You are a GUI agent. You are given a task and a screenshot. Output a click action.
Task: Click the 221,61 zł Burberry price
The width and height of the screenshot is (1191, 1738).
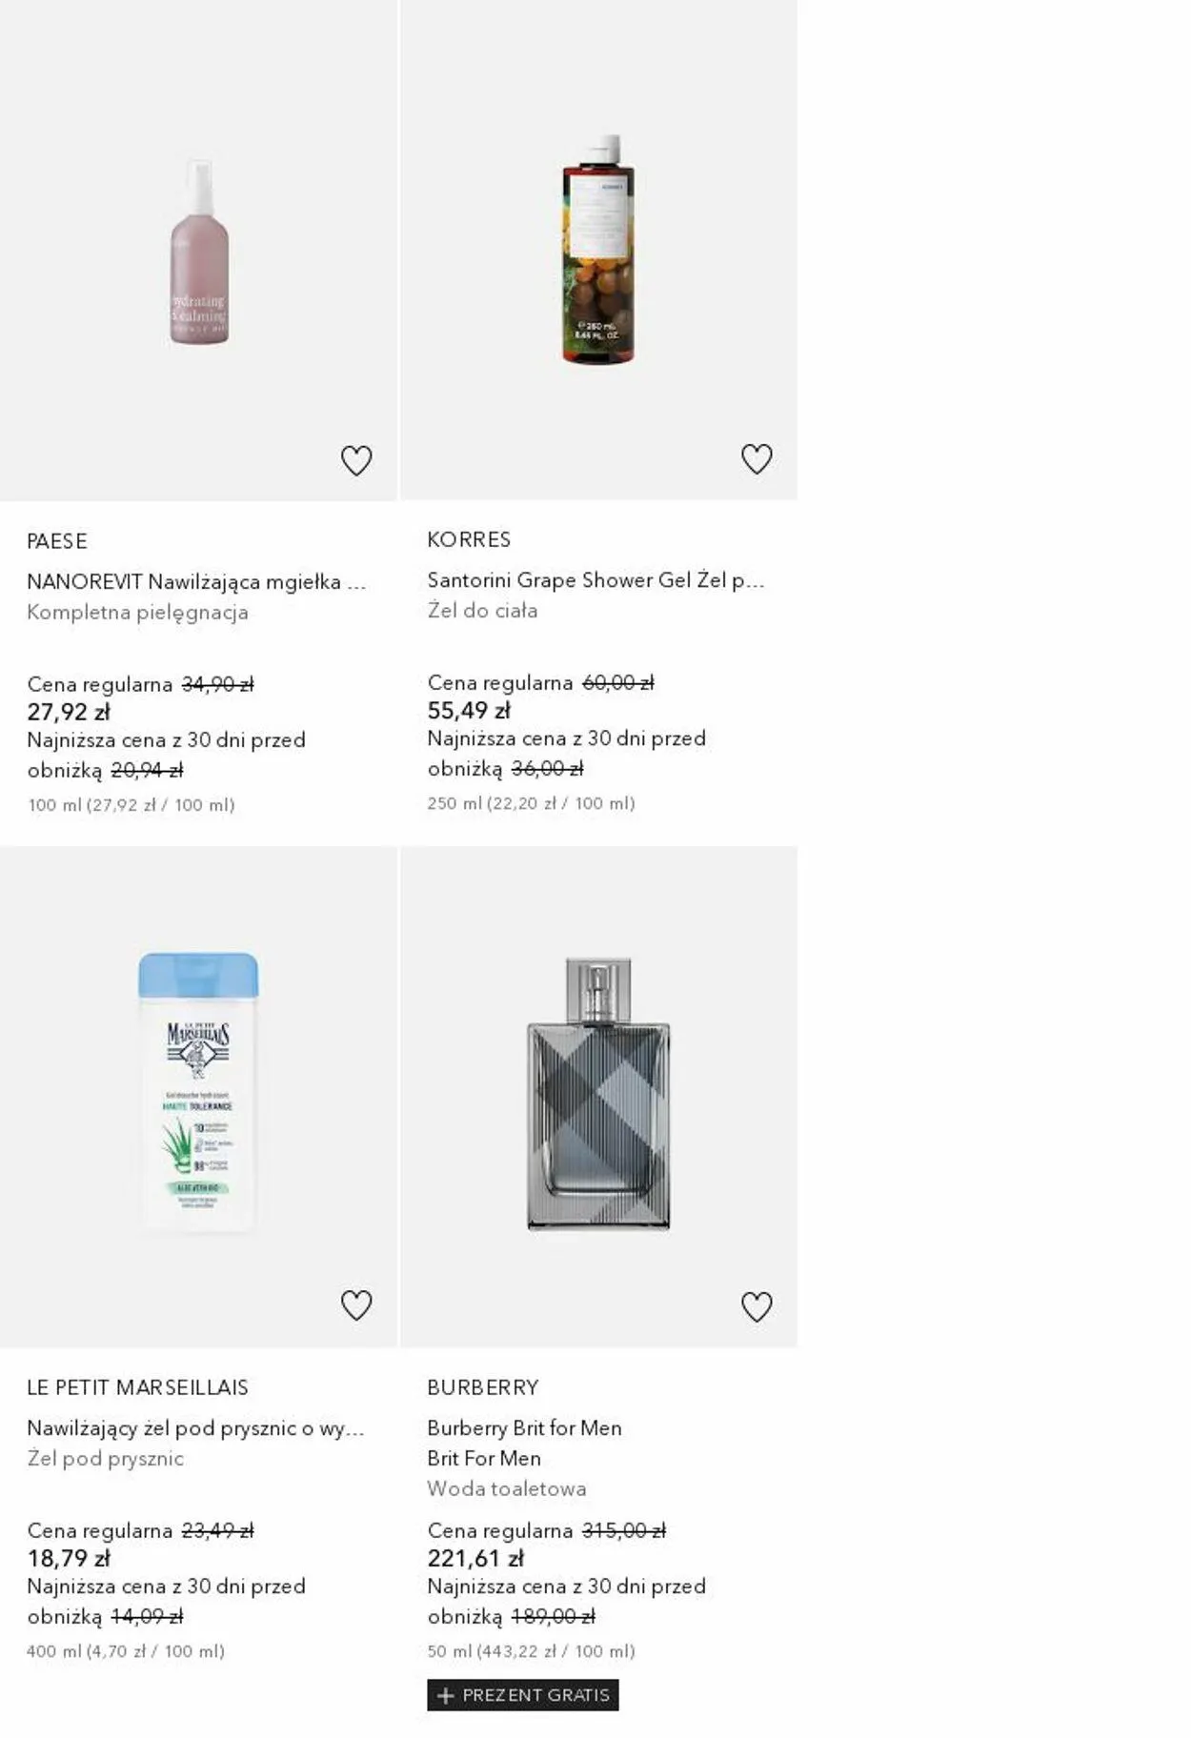pyautogui.click(x=475, y=1558)
